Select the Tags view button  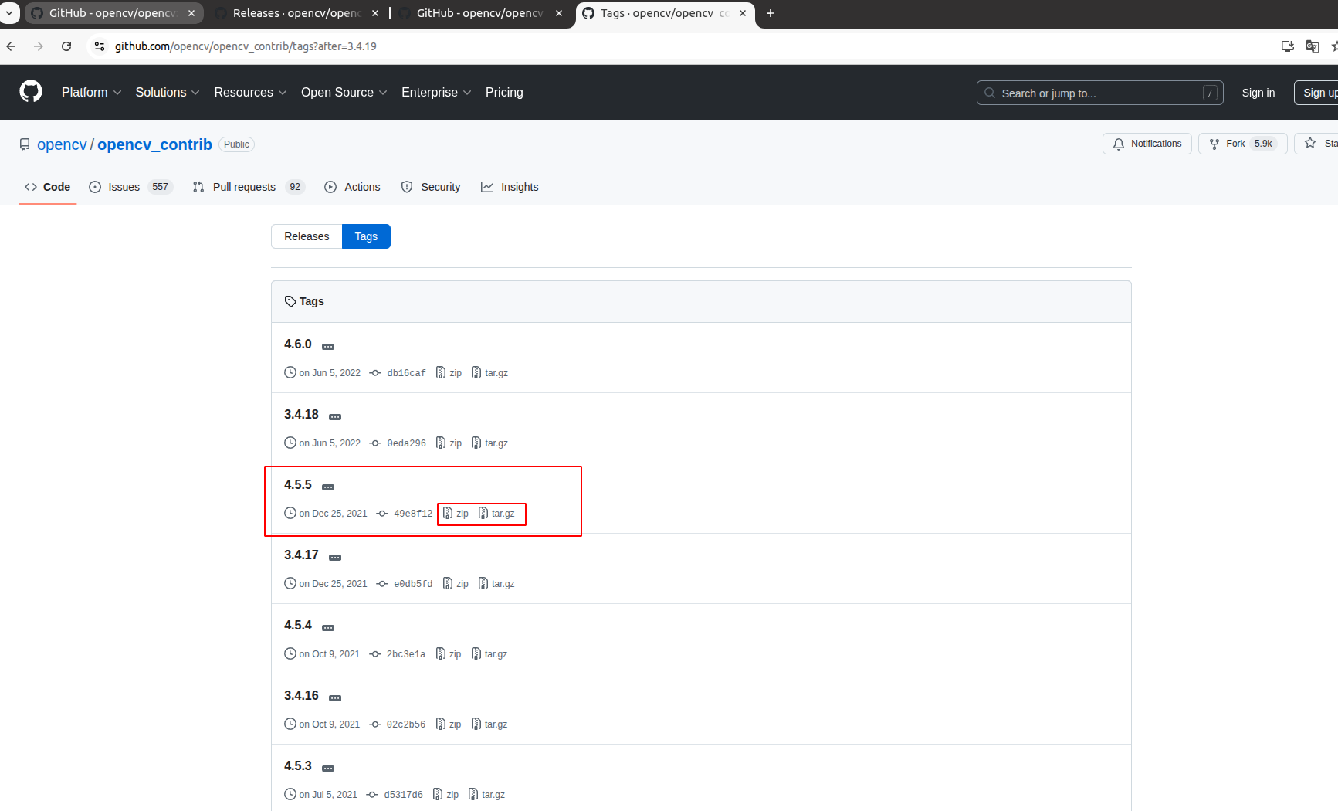tap(366, 236)
